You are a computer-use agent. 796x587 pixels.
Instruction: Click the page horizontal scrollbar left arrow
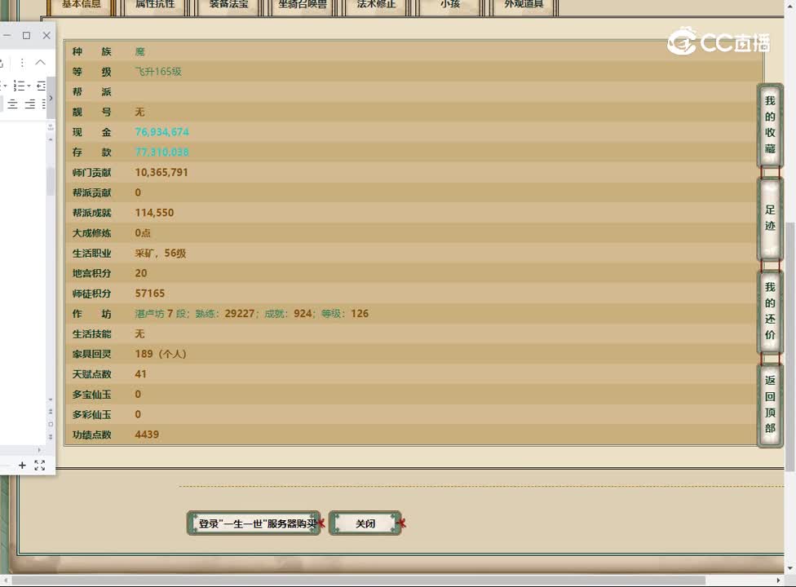click(x=6, y=580)
